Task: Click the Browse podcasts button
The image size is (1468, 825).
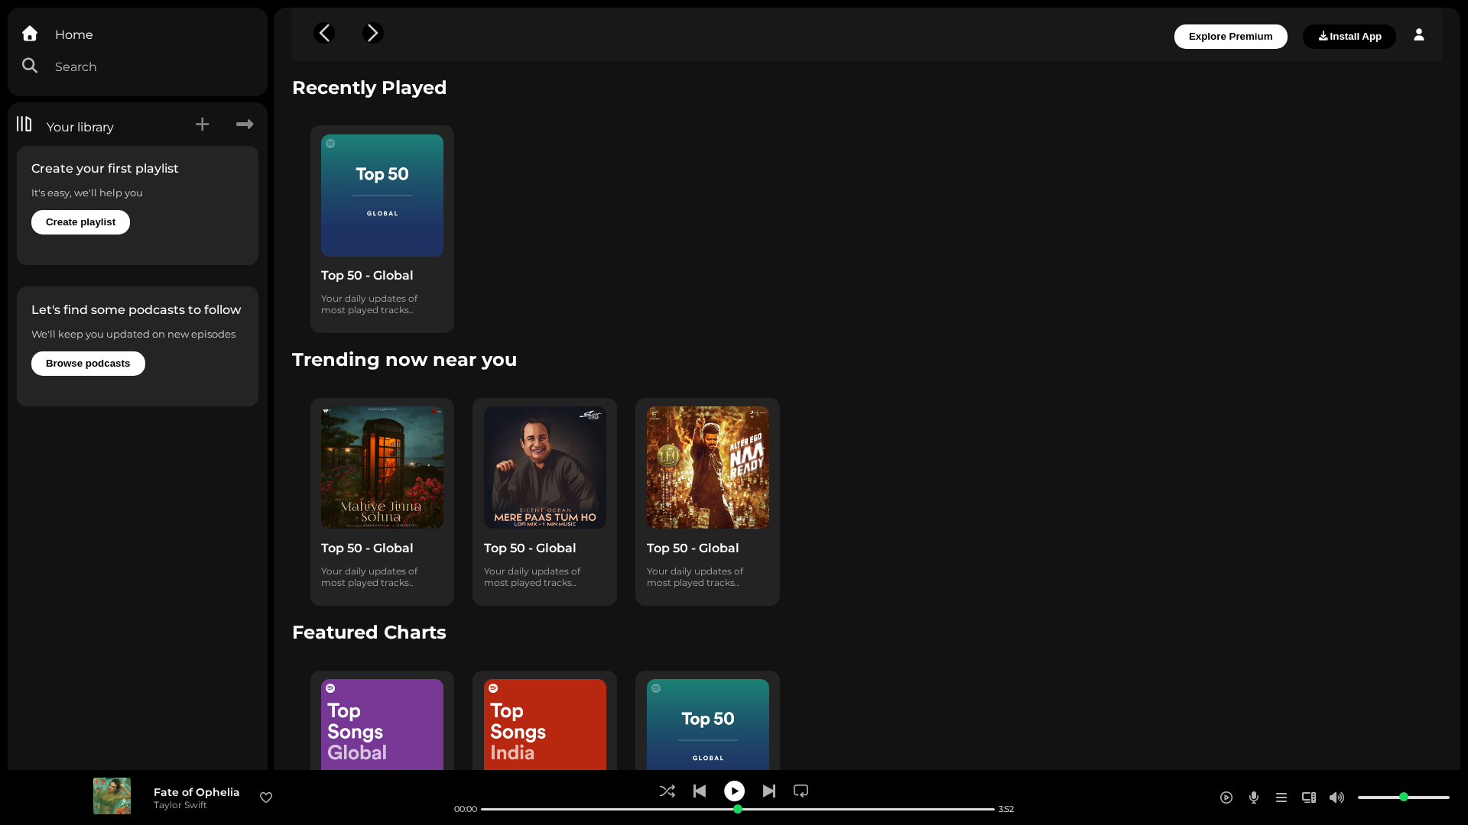Action: 88,364
